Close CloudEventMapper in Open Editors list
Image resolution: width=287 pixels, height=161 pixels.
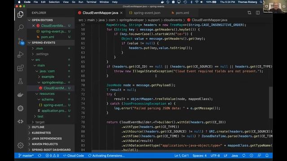(33, 26)
